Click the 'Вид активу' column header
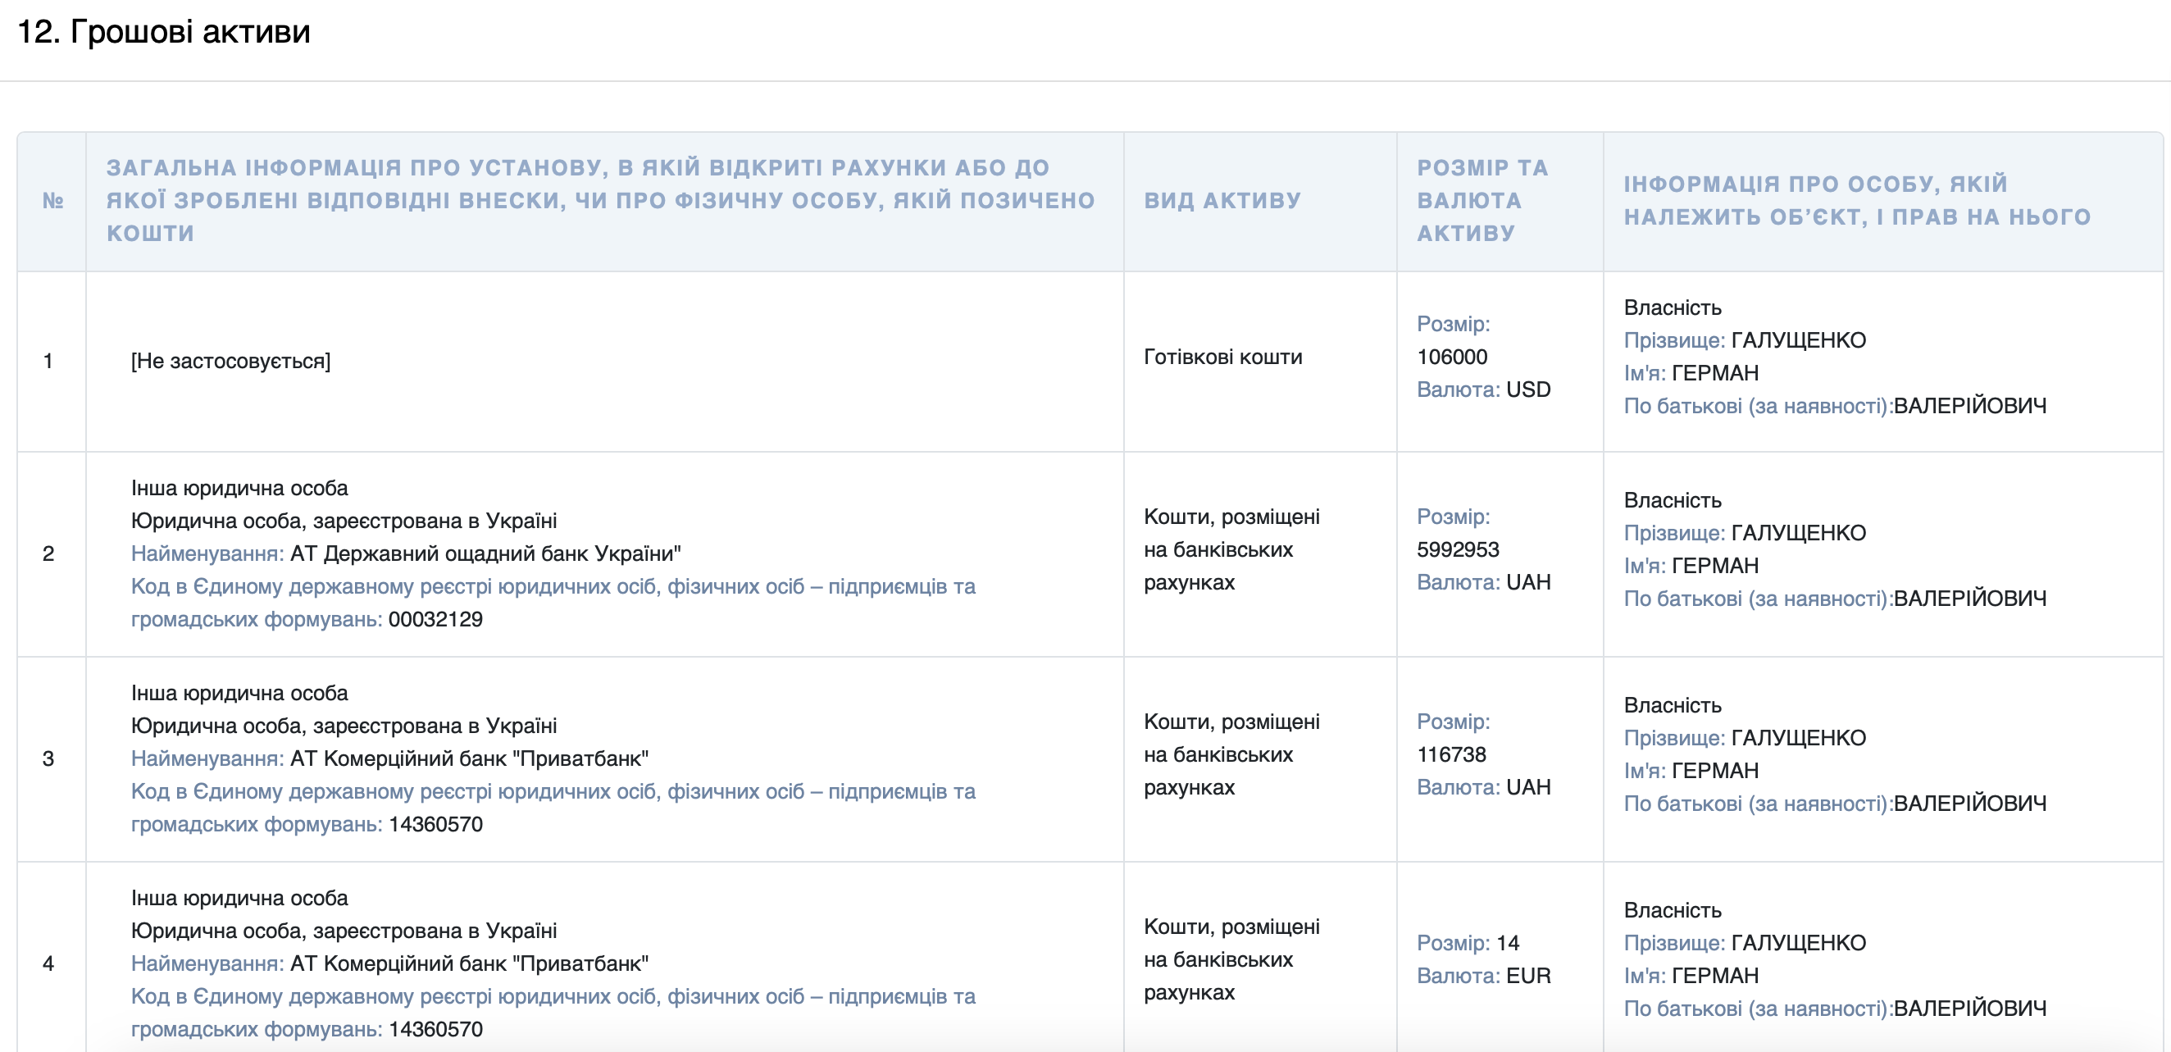The height and width of the screenshot is (1052, 2171). (x=1222, y=201)
